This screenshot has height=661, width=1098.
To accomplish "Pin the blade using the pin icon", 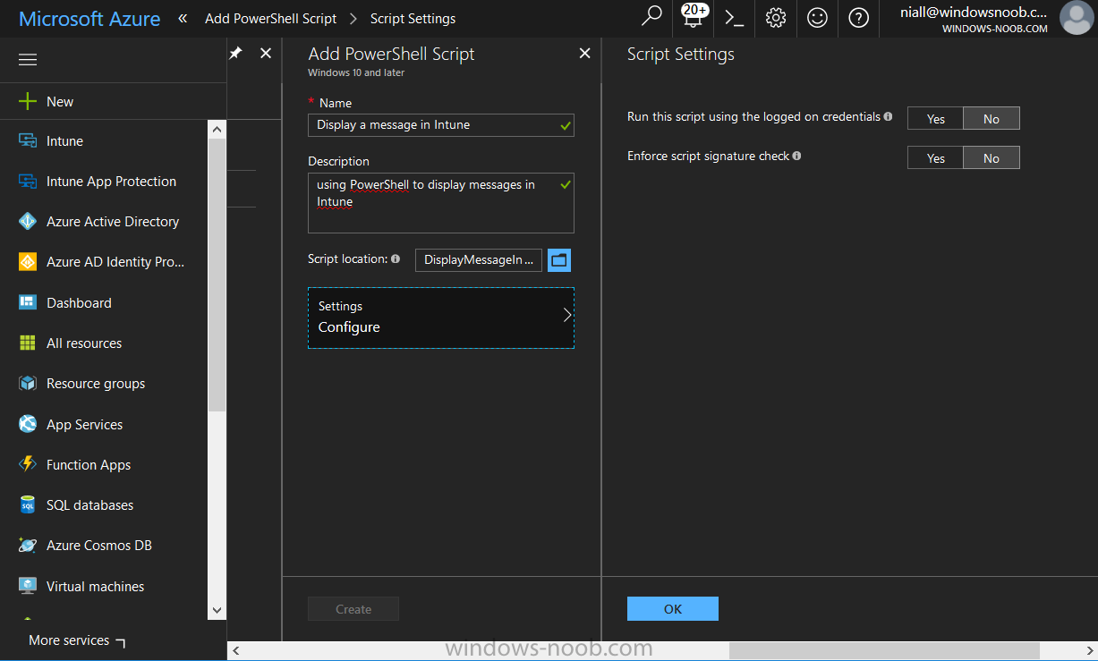I will coord(235,54).
